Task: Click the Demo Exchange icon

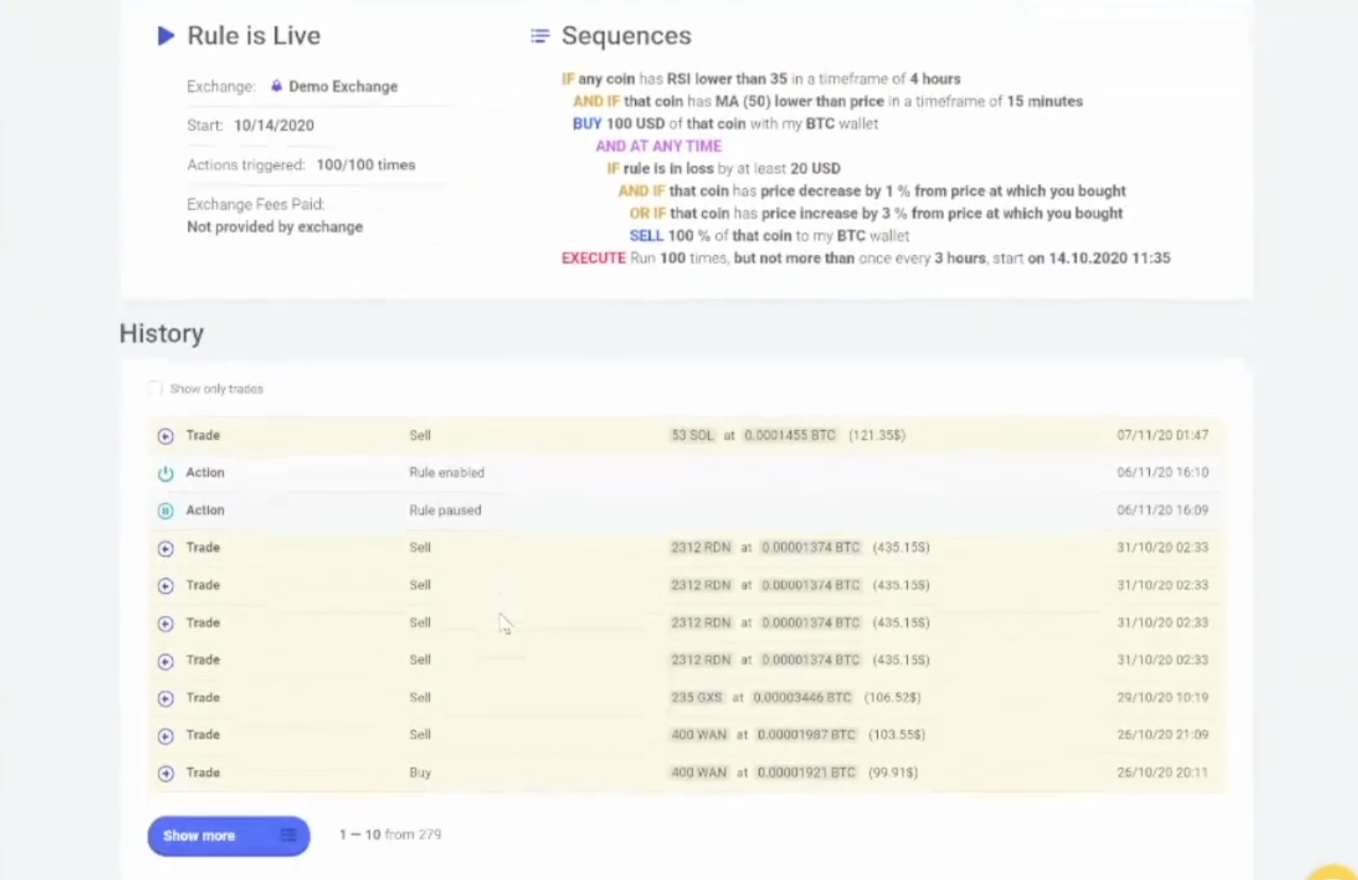Action: coord(276,86)
